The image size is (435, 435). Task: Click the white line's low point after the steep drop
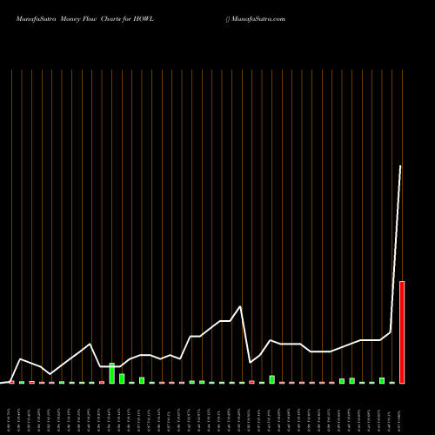(x=251, y=363)
